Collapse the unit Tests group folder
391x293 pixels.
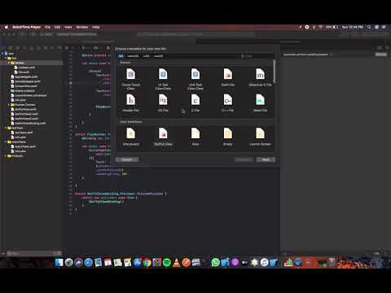tap(6, 128)
